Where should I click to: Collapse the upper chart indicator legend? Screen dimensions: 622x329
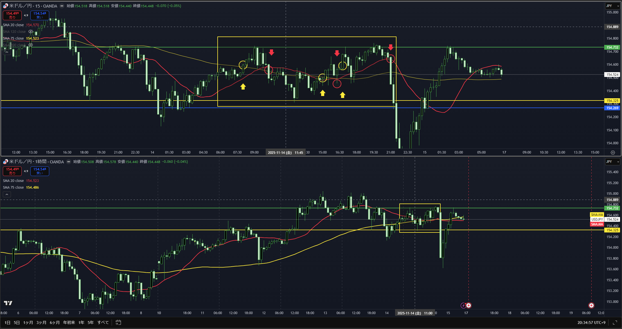(7, 52)
